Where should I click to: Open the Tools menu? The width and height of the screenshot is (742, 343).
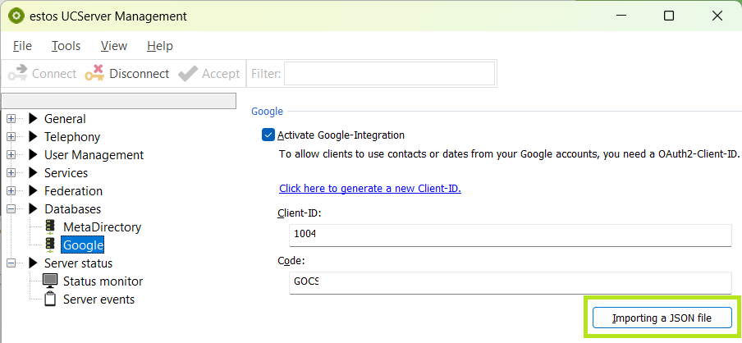66,46
